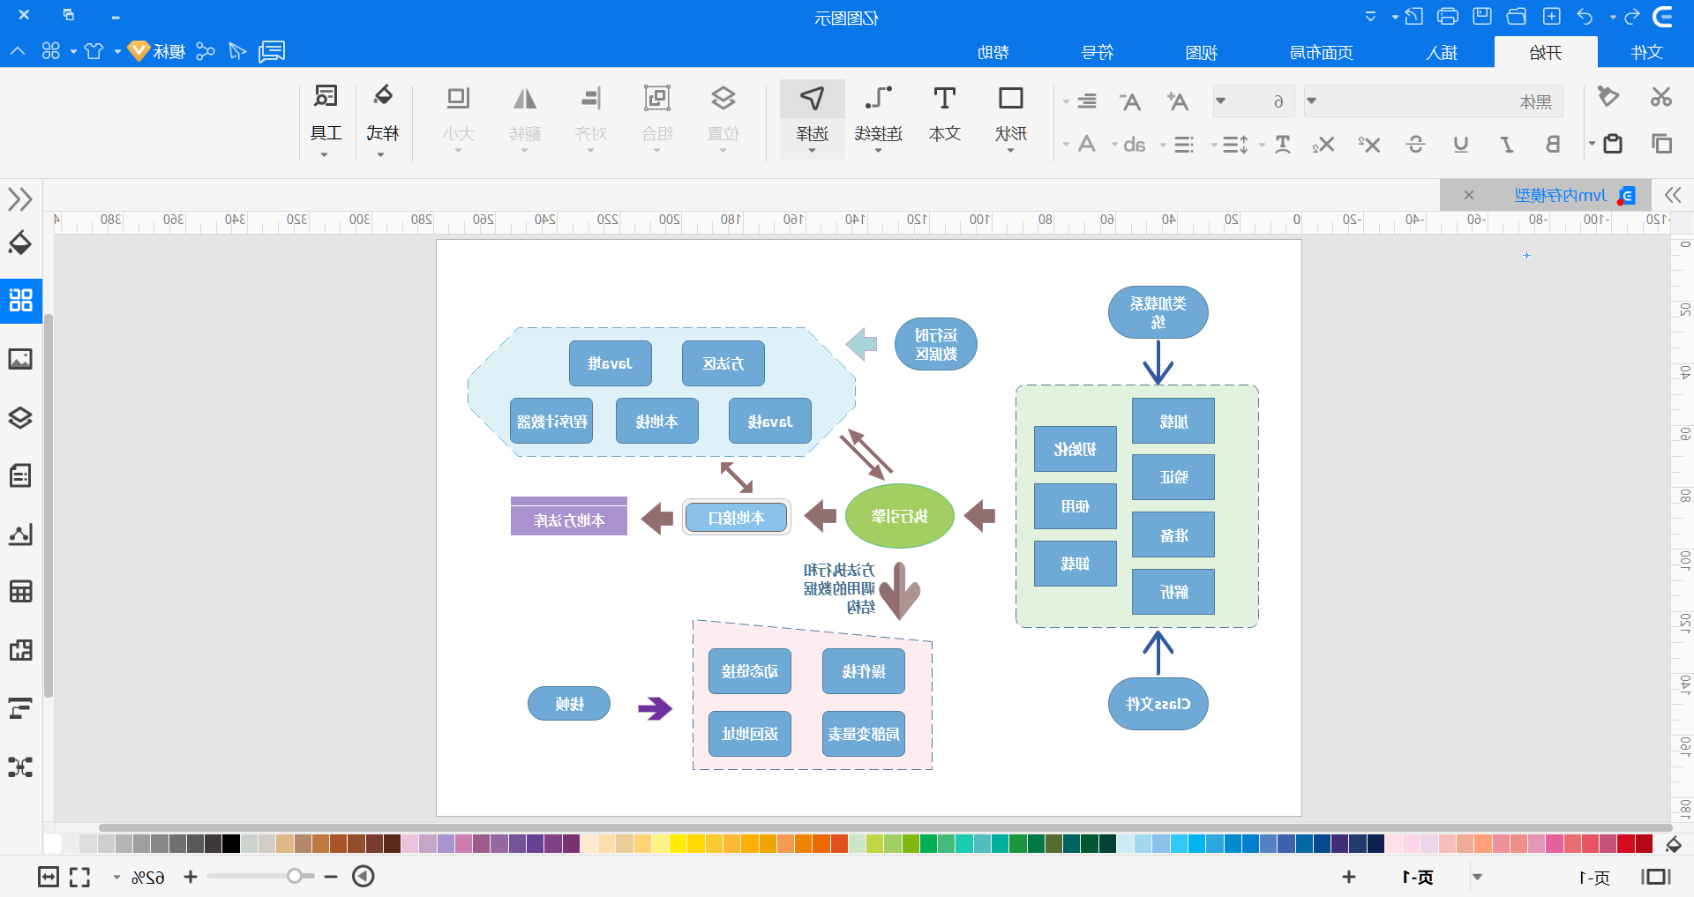Click the Save icon in title bar
The height and width of the screenshot is (897, 1694).
click(1482, 16)
